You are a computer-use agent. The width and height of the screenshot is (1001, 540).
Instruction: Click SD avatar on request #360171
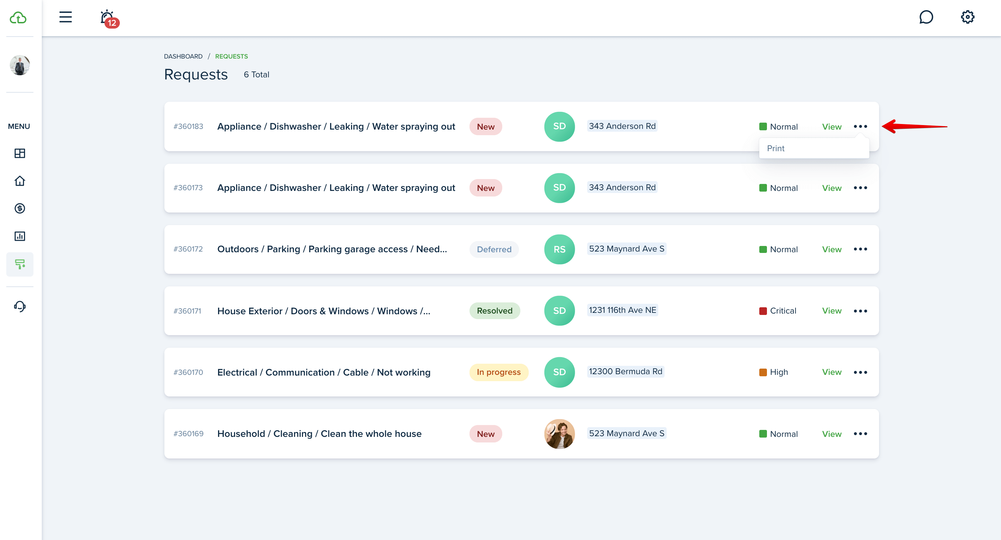(559, 311)
